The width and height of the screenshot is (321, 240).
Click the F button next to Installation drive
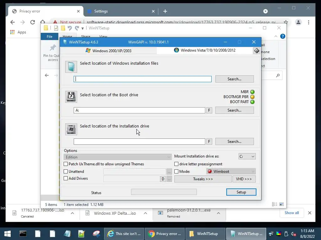[209, 142]
